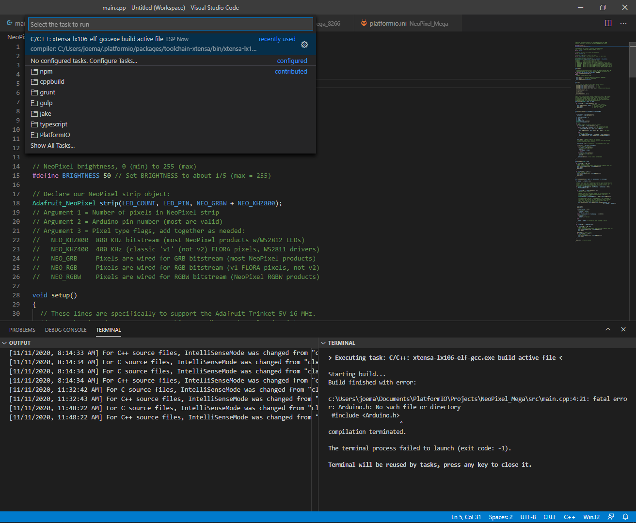Select the TERMINAL panel tab
The width and height of the screenshot is (636, 523).
[109, 330]
